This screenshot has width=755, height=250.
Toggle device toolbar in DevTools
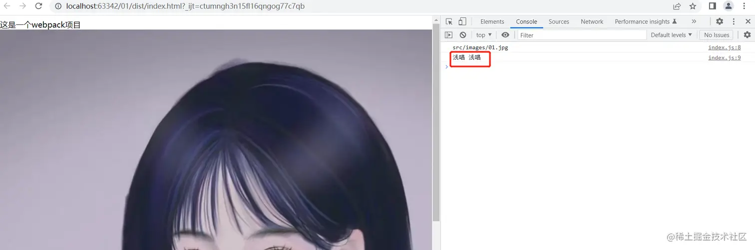click(x=462, y=21)
